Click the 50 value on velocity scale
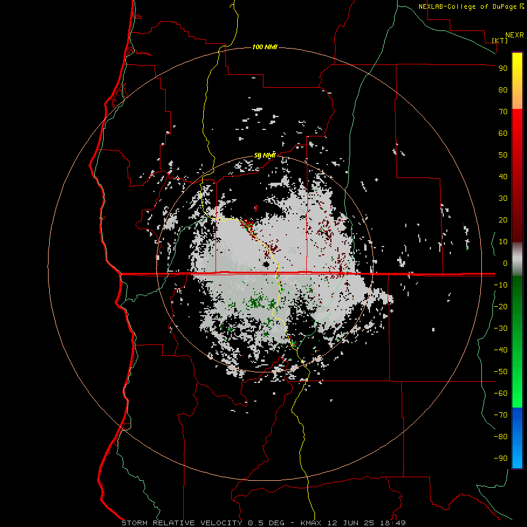 [503, 155]
